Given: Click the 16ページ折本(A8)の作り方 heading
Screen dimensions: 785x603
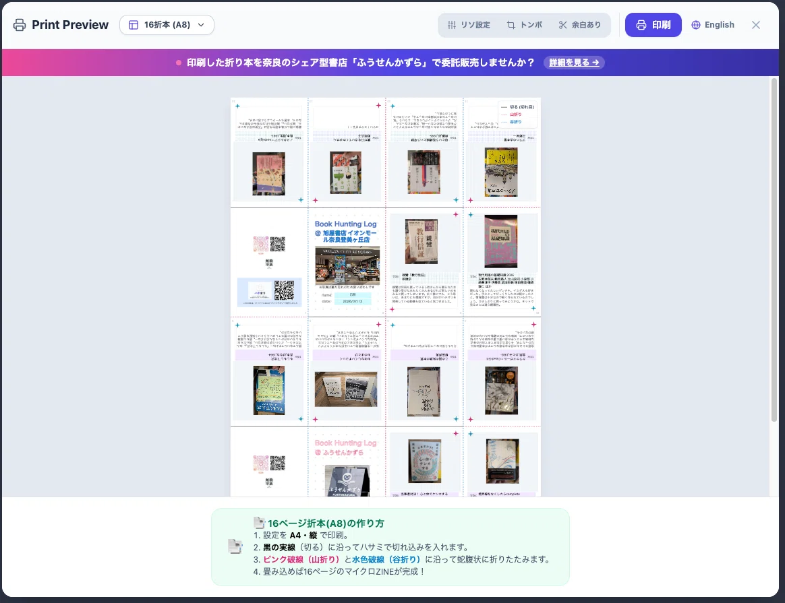Looking at the screenshot, I should coord(326,523).
